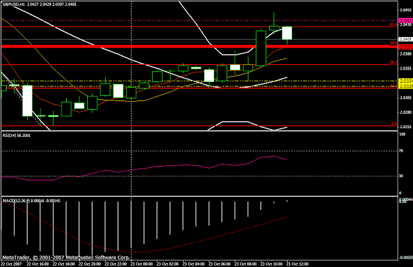Click the 2.0455 price axis label
The image size is (413, 267).
405,10
